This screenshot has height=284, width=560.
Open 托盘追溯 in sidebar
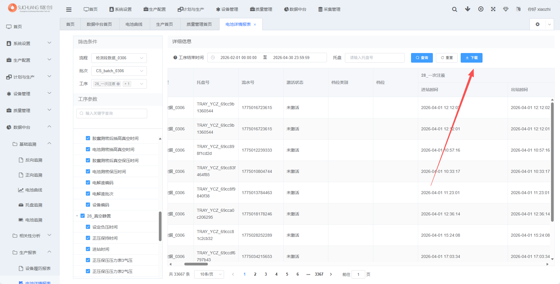point(34,205)
